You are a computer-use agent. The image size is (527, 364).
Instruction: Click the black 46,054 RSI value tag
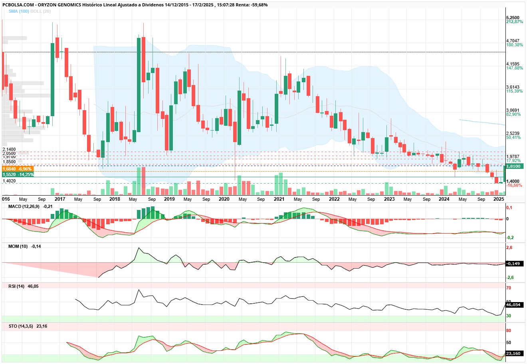514,305
